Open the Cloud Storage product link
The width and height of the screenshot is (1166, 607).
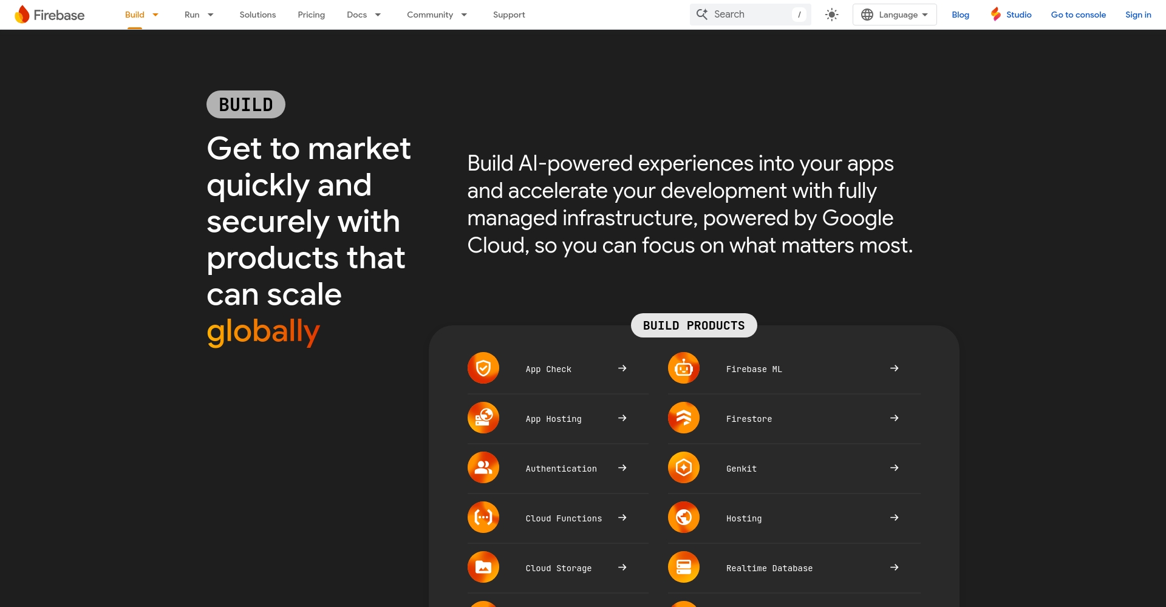click(559, 568)
